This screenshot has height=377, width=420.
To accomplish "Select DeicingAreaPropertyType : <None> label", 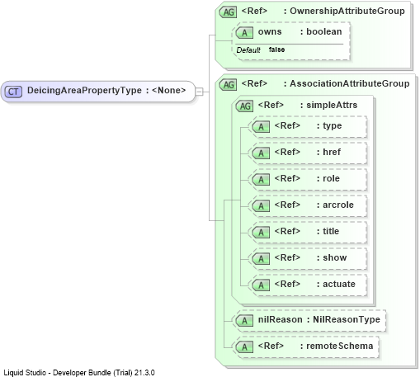I will click(106, 90).
